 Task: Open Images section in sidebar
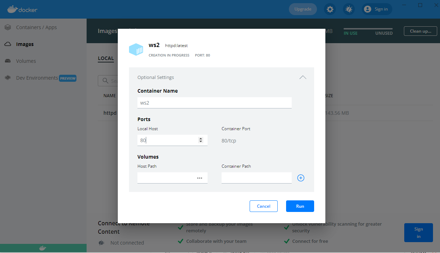point(25,44)
